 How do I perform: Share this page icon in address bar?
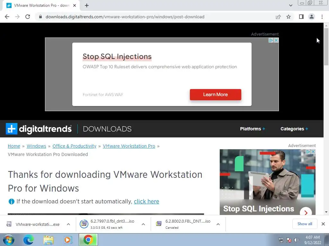pyautogui.click(x=278, y=17)
